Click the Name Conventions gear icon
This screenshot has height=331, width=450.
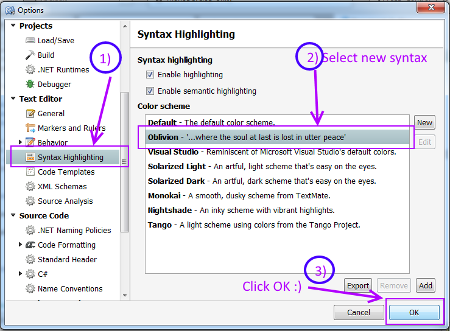tap(30, 289)
